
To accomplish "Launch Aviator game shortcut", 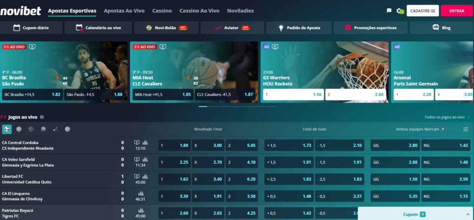I will [x=232, y=28].
